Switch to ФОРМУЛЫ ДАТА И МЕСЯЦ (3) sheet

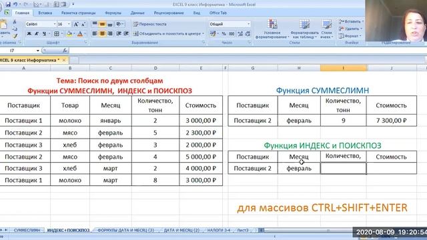(125, 230)
